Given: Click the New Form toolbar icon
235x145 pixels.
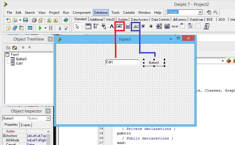Looking at the screenshot, I should [x=30, y=28].
